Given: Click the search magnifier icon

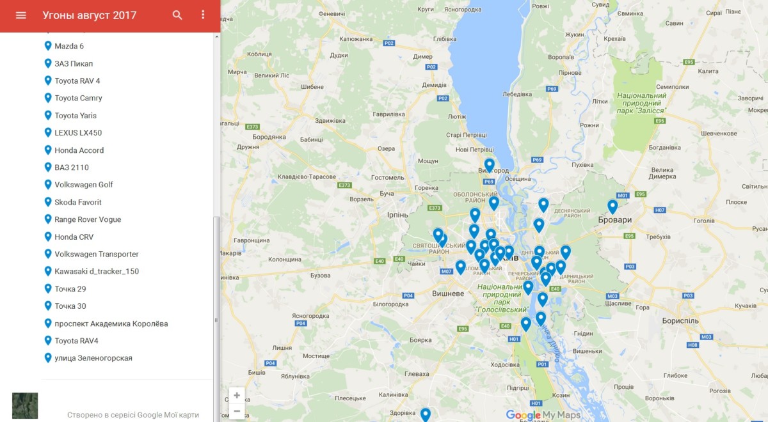Looking at the screenshot, I should pos(177,15).
